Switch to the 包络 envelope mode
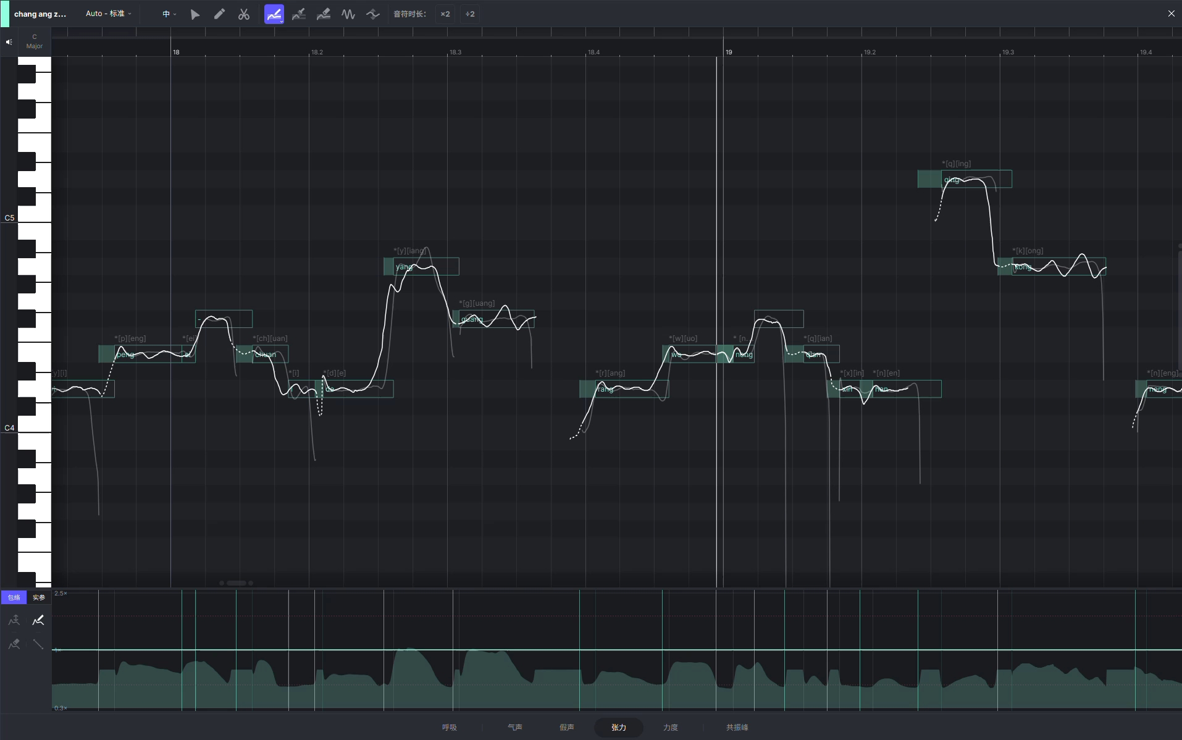 14,597
